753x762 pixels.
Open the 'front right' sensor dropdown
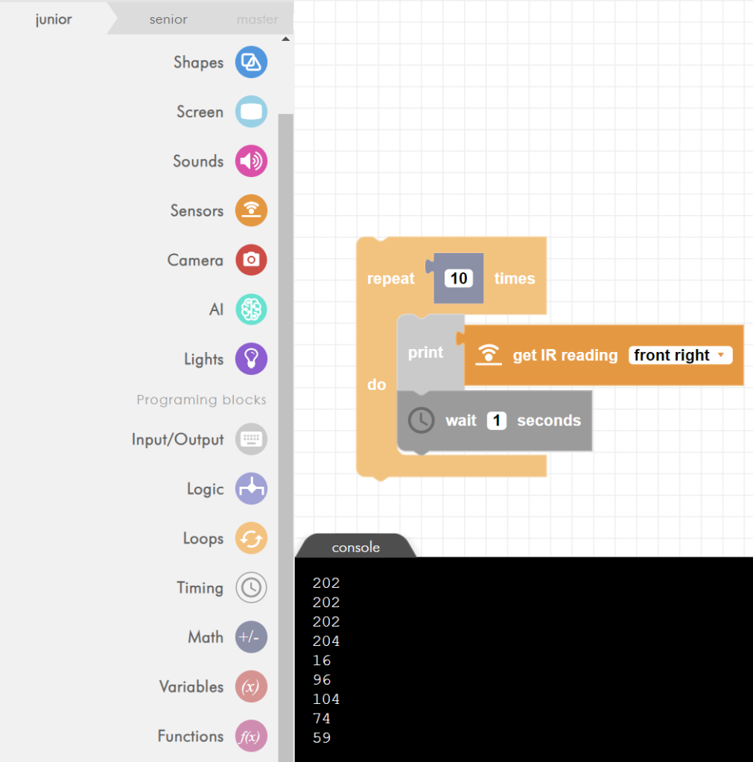click(x=680, y=356)
